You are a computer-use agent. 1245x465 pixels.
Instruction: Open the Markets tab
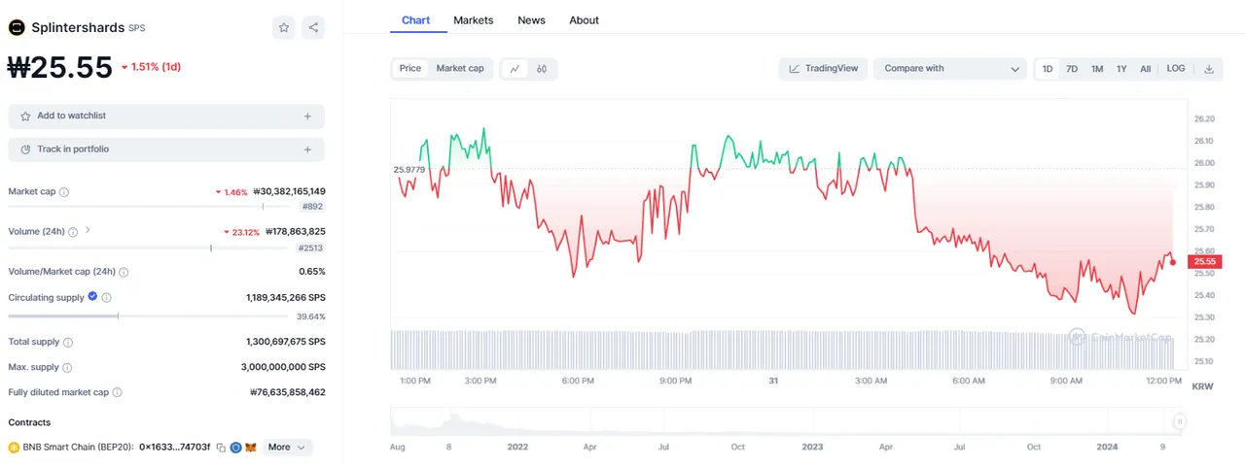click(x=474, y=20)
